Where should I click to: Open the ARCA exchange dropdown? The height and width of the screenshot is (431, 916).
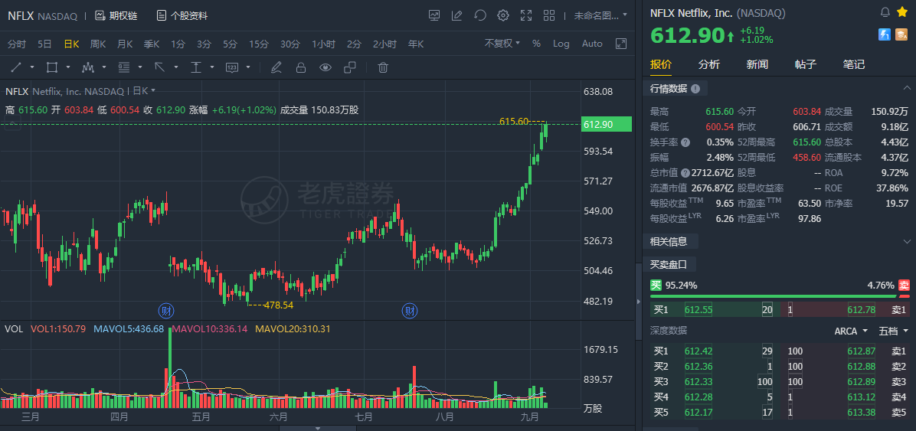pos(851,331)
